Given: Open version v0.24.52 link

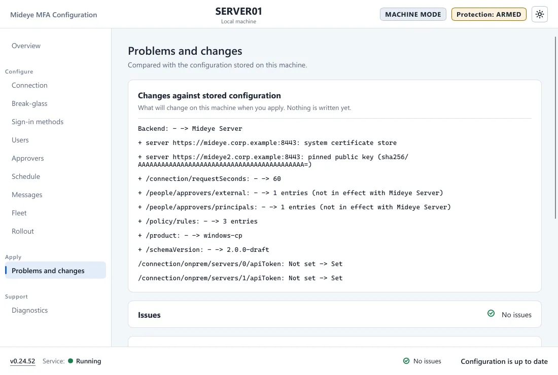Looking at the screenshot, I should click(x=22, y=361).
